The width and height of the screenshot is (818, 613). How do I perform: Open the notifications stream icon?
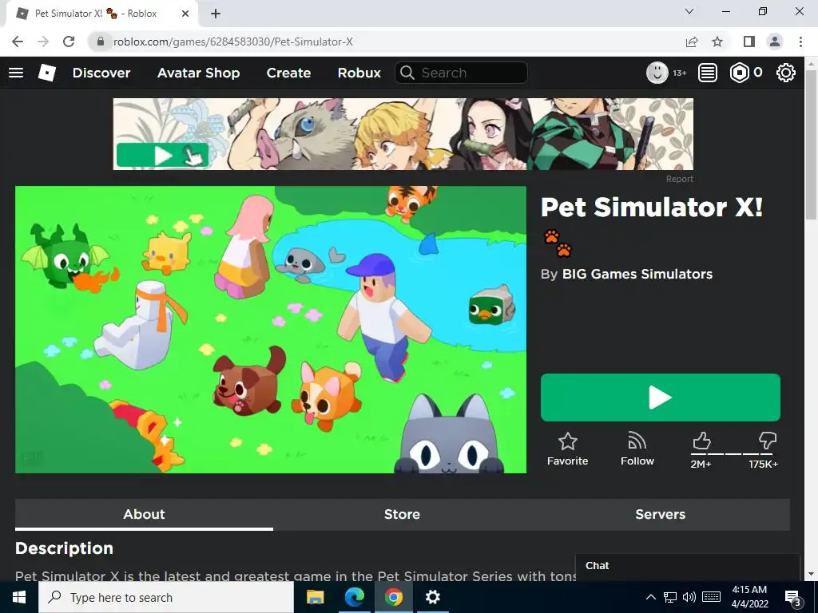[x=708, y=73]
